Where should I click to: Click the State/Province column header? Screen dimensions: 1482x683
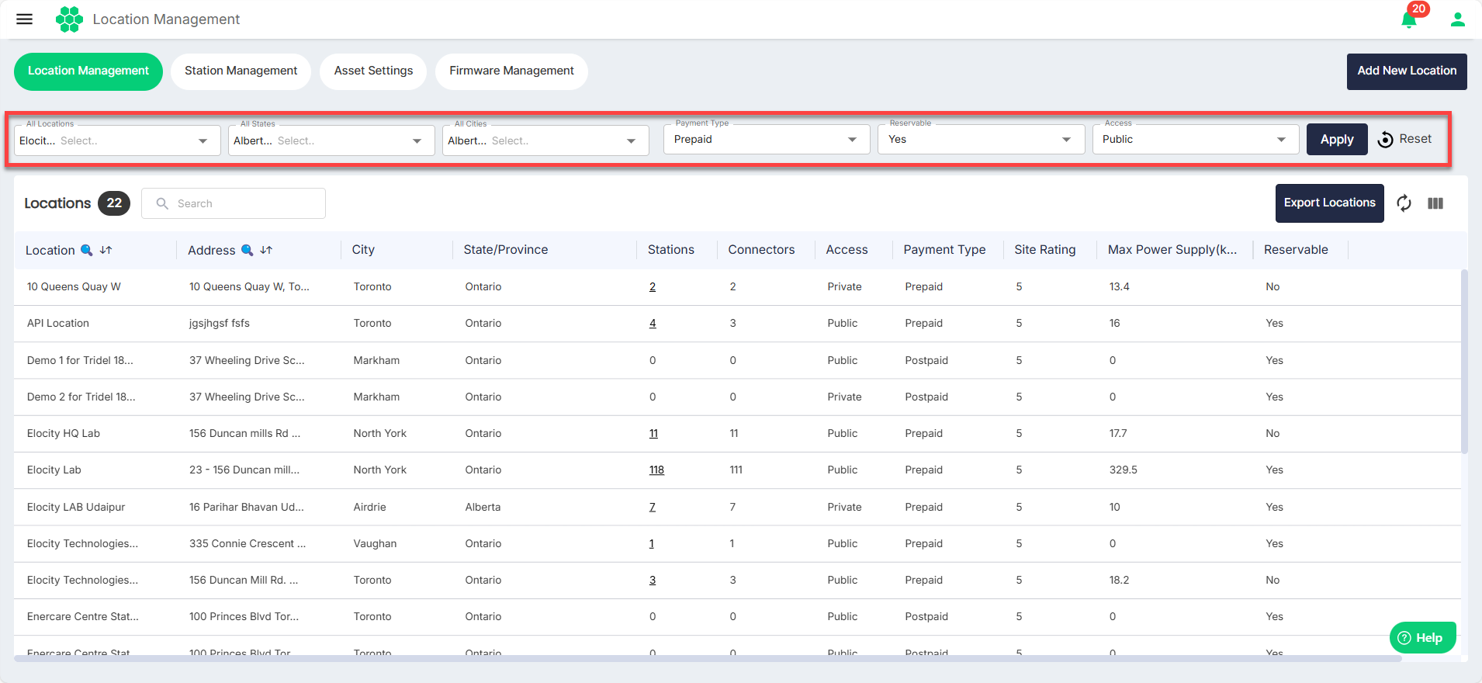tap(505, 250)
